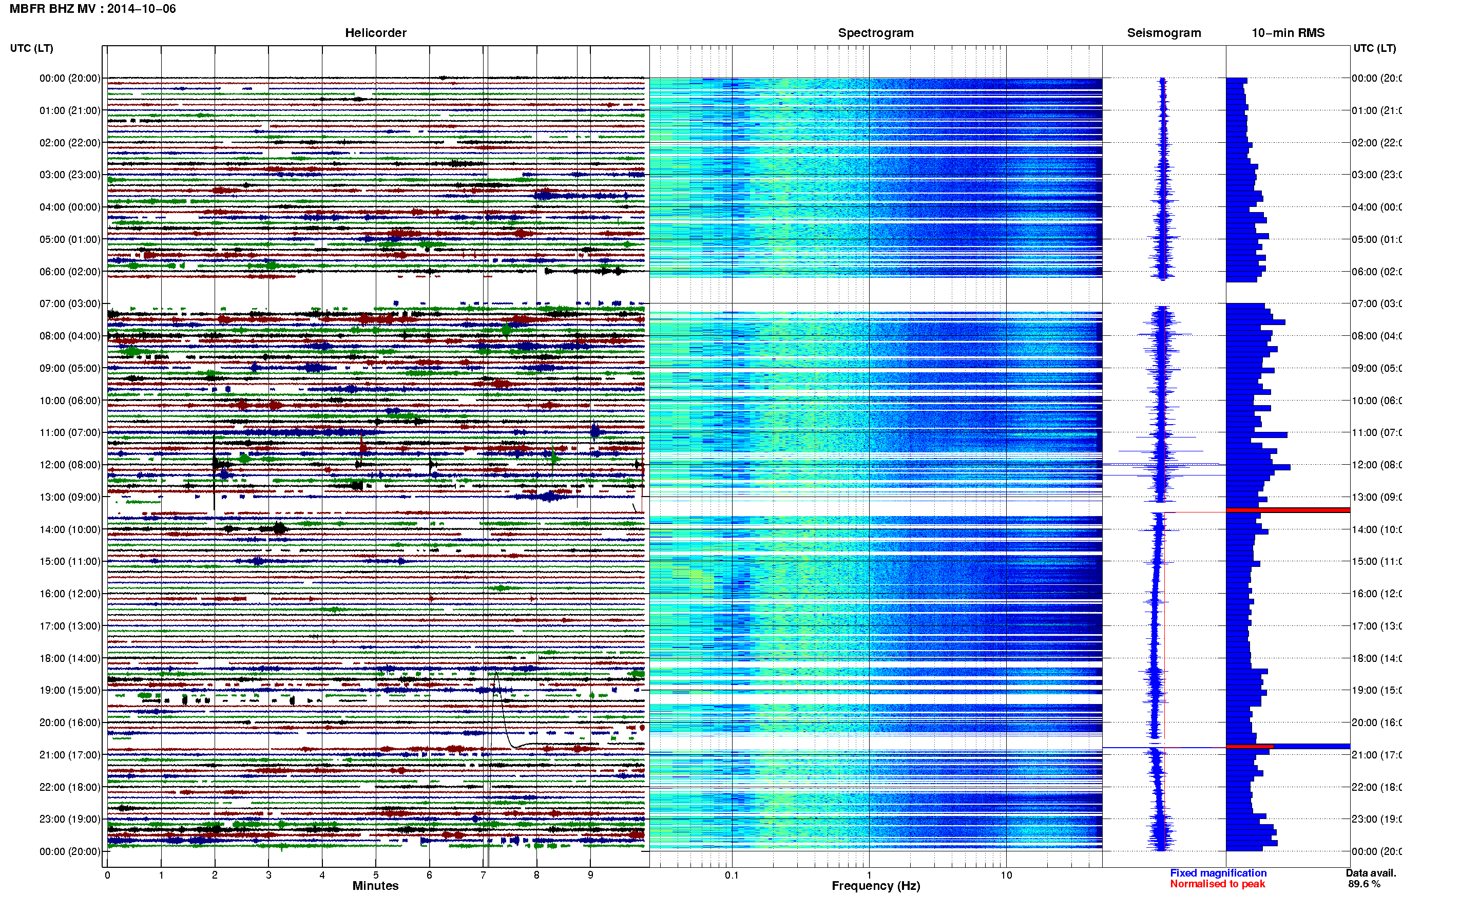Click the 06:00 (02:00) label on left axis
1460x913 pixels.
point(70,272)
